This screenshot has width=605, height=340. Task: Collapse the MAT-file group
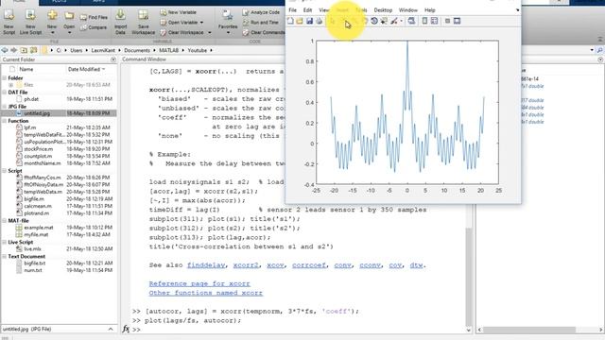[4, 220]
